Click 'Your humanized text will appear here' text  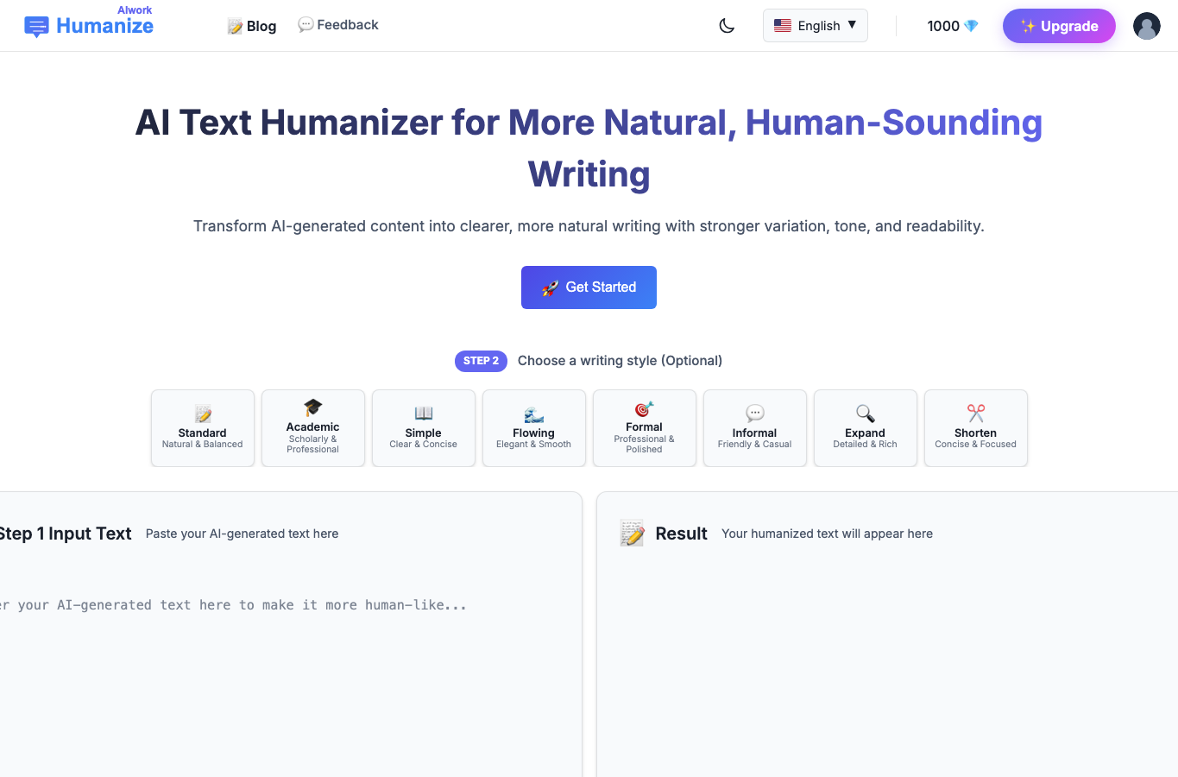click(x=827, y=534)
